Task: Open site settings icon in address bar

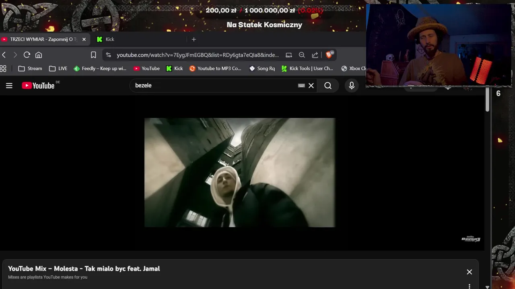Action: coord(108,55)
